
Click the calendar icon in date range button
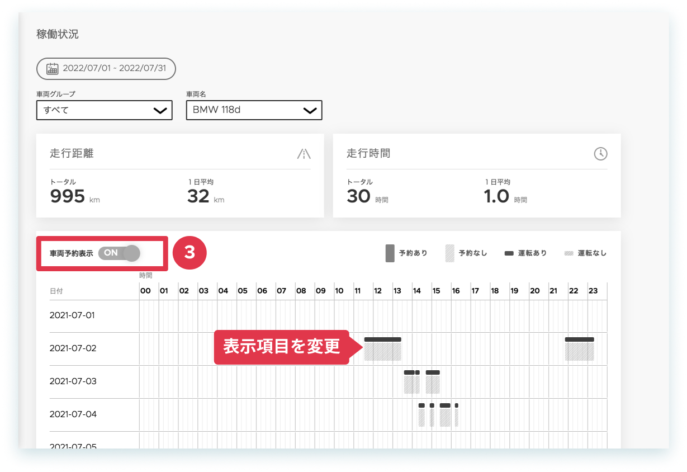(x=53, y=69)
